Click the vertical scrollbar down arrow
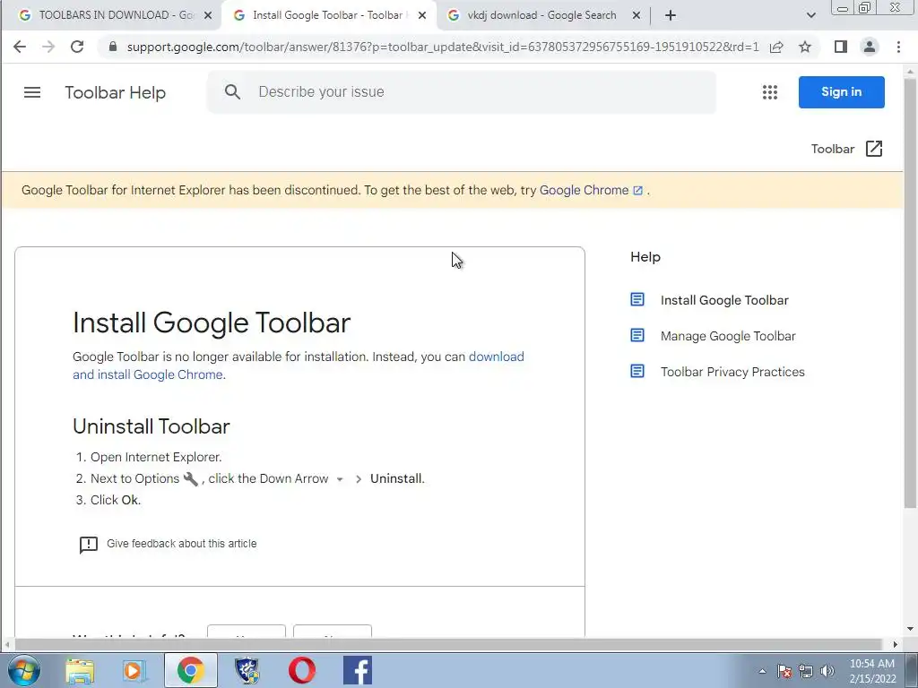The height and width of the screenshot is (688, 918). point(911,630)
